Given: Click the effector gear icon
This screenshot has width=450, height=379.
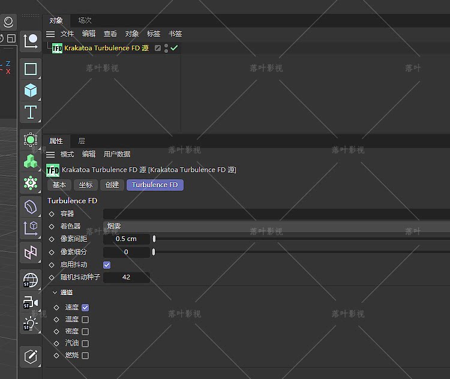Looking at the screenshot, I should pyautogui.click(x=31, y=183).
